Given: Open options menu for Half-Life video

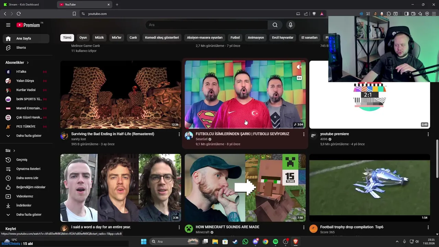Looking at the screenshot, I should coord(179,134).
